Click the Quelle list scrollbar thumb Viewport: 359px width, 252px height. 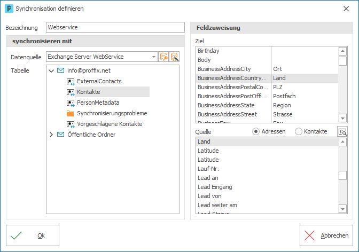coord(342,176)
